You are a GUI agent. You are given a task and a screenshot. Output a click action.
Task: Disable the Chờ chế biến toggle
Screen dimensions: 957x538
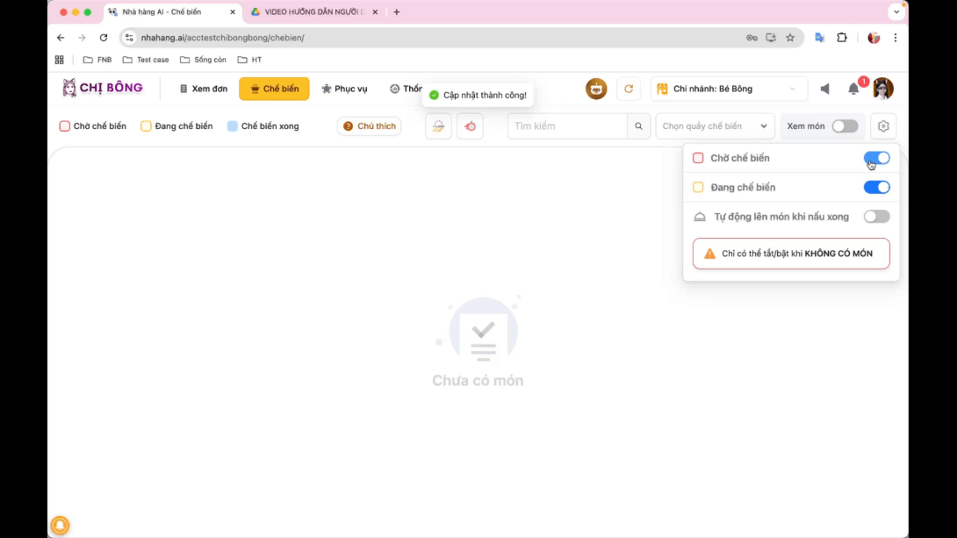click(x=876, y=158)
